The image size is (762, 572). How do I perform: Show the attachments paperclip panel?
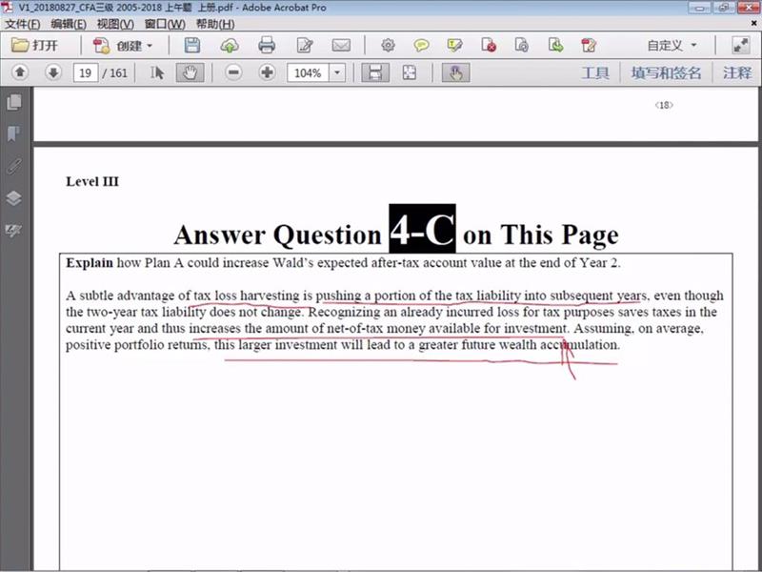tap(14, 166)
